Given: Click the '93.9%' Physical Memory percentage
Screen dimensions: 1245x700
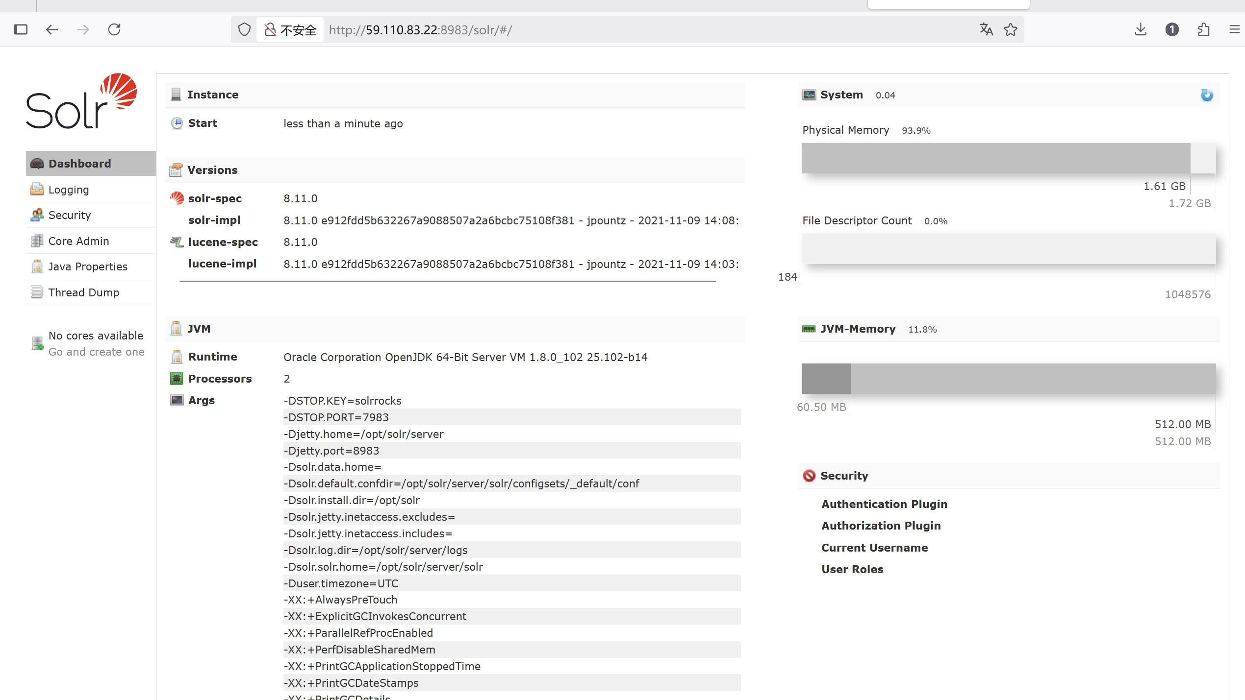Looking at the screenshot, I should tap(916, 130).
